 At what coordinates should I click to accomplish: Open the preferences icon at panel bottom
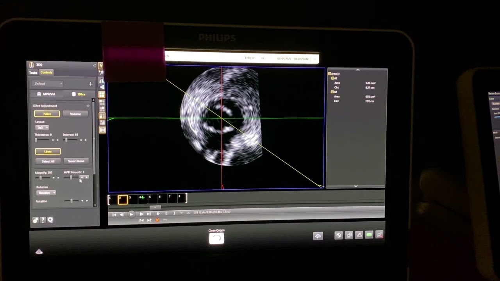point(35,220)
